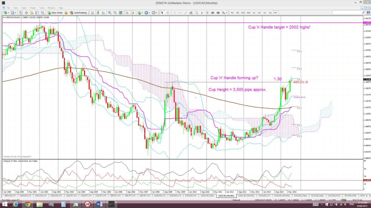
Task: Open the MQL5 community chat icon
Action: tap(368, 13)
